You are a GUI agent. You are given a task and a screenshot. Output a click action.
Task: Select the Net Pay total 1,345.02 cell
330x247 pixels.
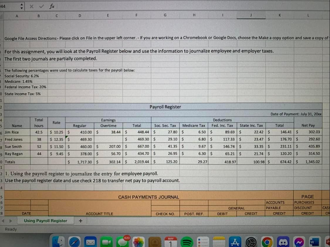308,162
